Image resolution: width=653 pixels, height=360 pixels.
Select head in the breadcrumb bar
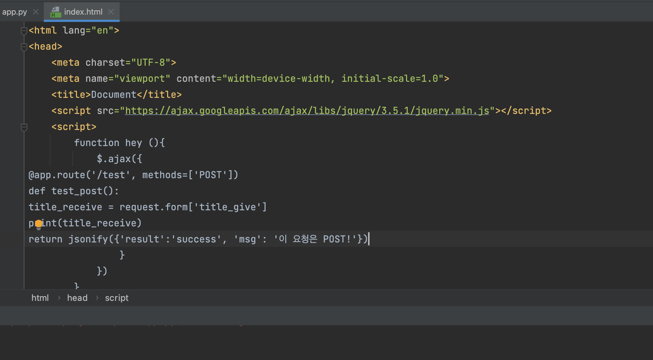pyautogui.click(x=77, y=298)
